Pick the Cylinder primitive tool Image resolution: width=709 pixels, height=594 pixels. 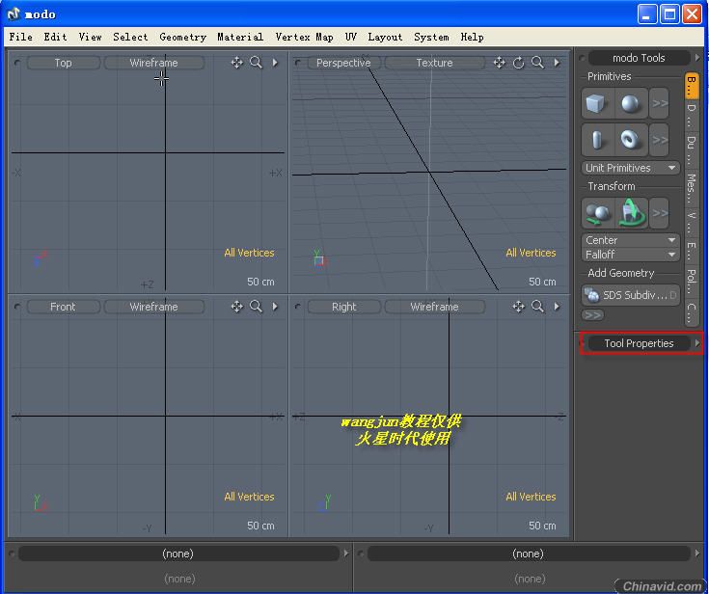pyautogui.click(x=597, y=140)
